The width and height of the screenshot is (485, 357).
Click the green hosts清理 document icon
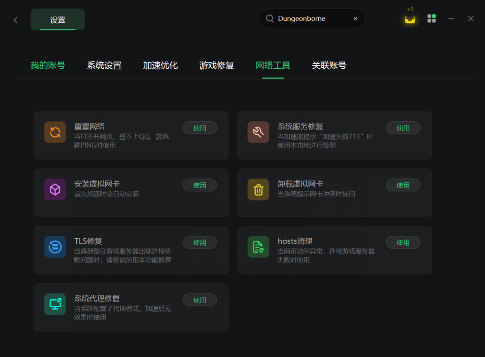(x=258, y=247)
